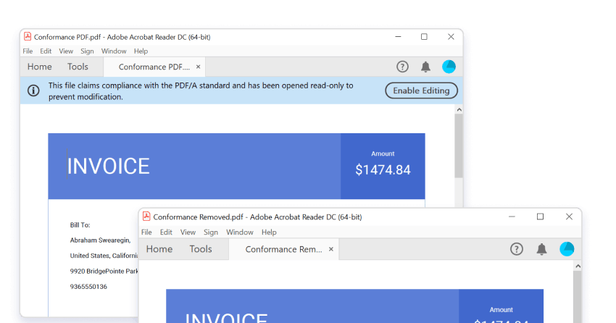Click help icon in Conformance Removed window
Viewport: 616px width, 323px height.
(517, 249)
